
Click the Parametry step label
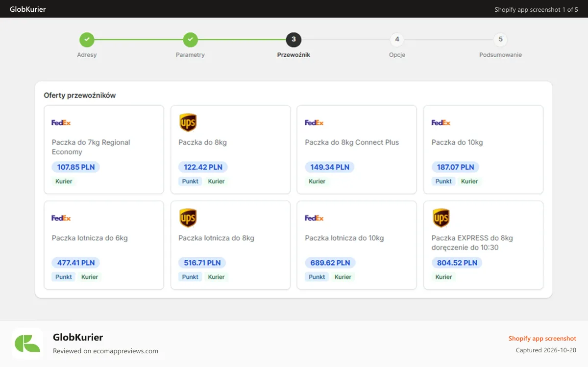coord(190,55)
